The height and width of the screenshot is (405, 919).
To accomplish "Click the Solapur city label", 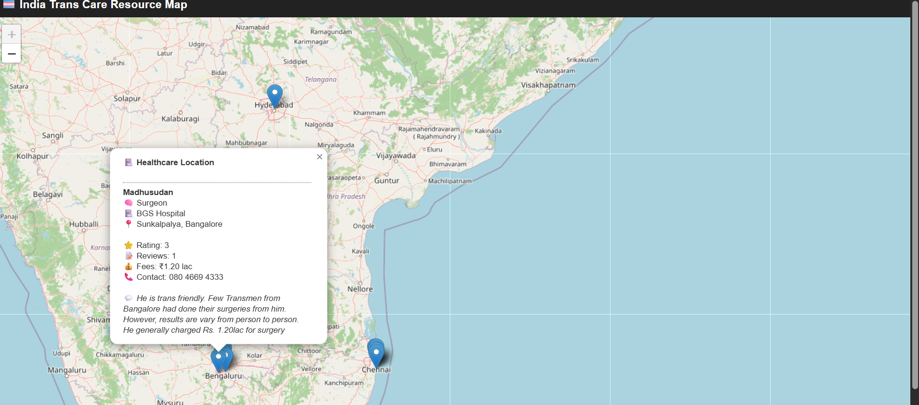I will pos(127,98).
